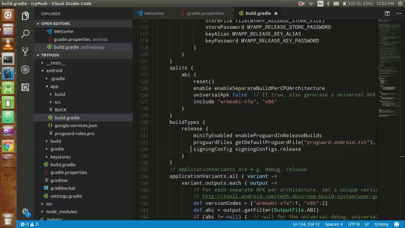Open the Explorer view in activity bar
405x228 pixels.
tap(25, 16)
